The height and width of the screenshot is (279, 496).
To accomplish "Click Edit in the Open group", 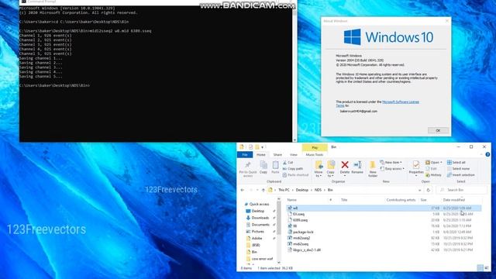I will pyautogui.click(x=432, y=169).
